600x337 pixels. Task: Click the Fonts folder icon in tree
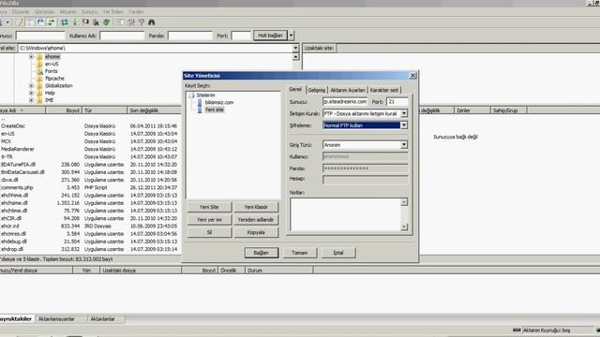(x=39, y=71)
